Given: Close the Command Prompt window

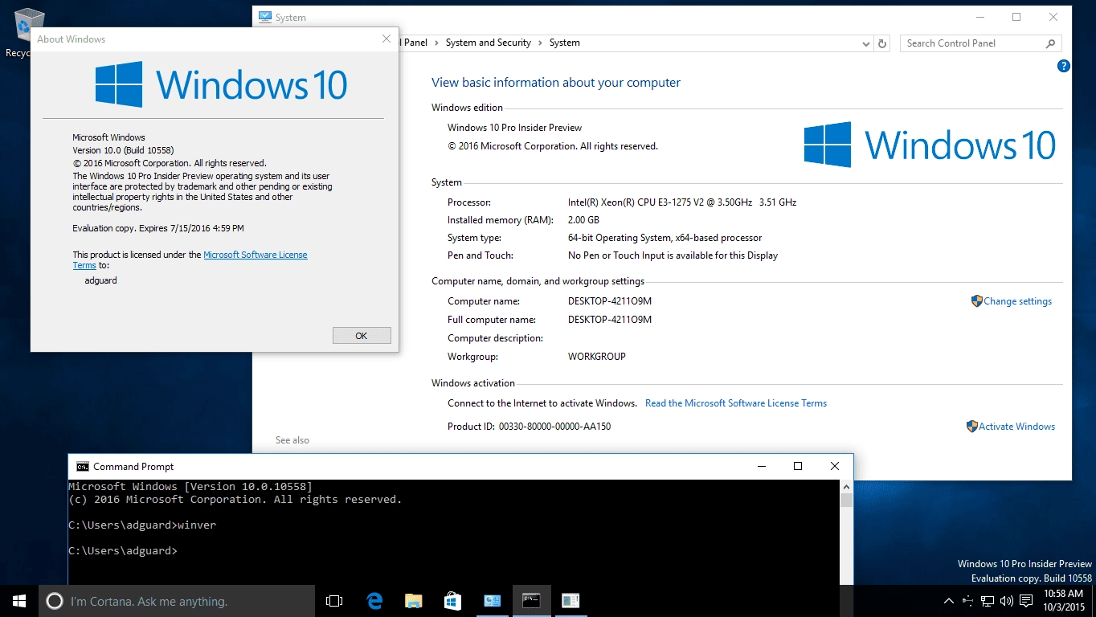Looking at the screenshot, I should point(835,466).
